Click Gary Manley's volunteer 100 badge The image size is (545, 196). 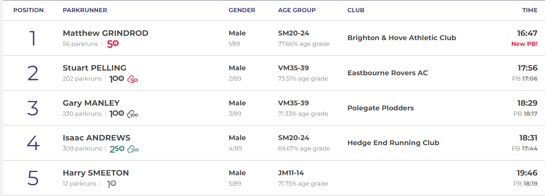(133, 114)
